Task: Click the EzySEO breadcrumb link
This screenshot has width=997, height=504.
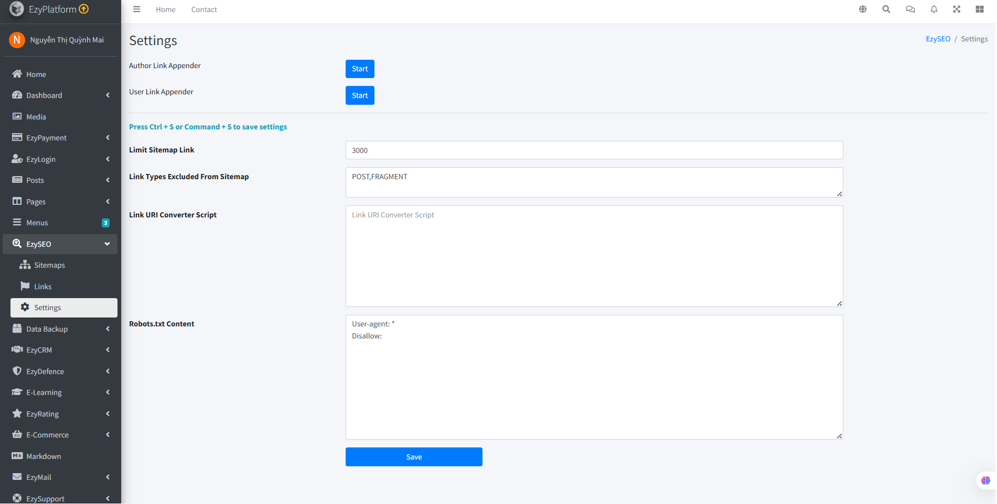Action: coord(938,39)
